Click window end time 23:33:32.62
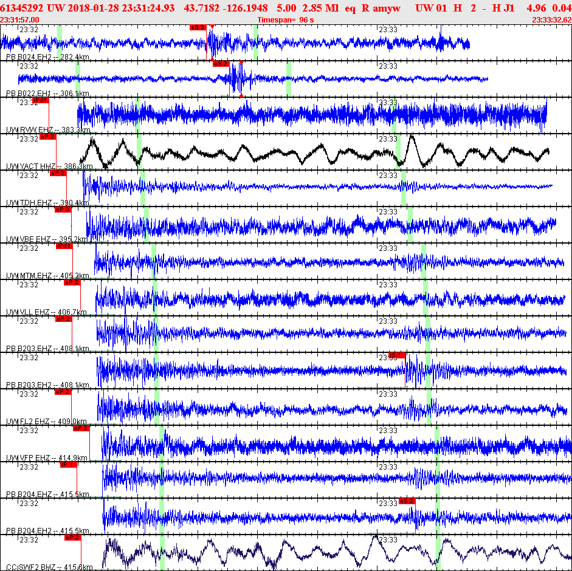This screenshot has width=572, height=571. [552, 19]
